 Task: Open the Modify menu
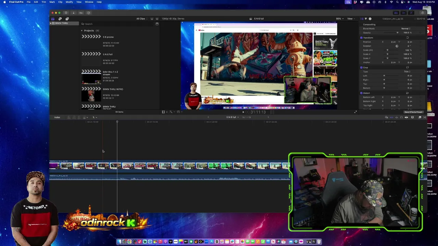pyautogui.click(x=69, y=2)
